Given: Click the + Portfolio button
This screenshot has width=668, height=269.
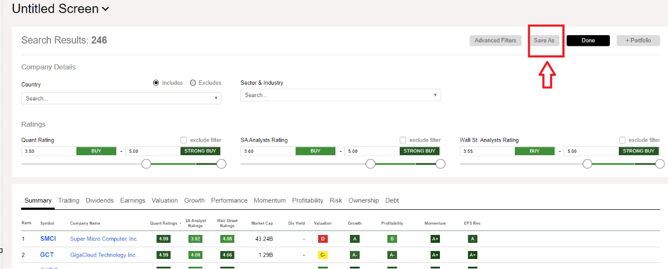Looking at the screenshot, I should pyautogui.click(x=638, y=40).
